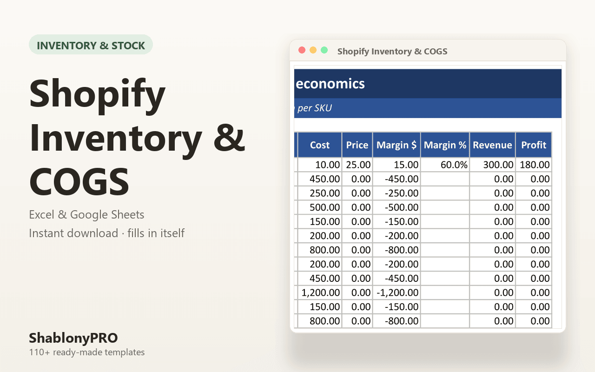Click the large 'Shopify Inventory & COGS' headline

(137, 137)
